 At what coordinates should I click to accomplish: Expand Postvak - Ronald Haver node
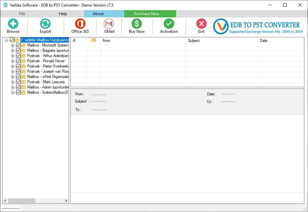(13, 61)
